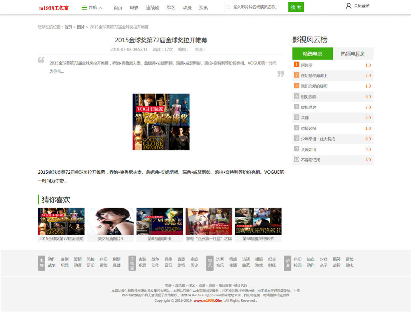Click 统计代码 in the footer links
Viewport: 411px width, 312px height.
[x=241, y=285]
